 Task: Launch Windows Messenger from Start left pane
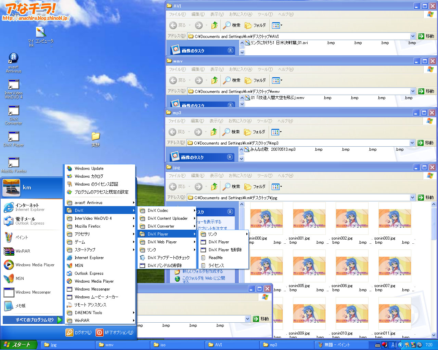[27, 292]
